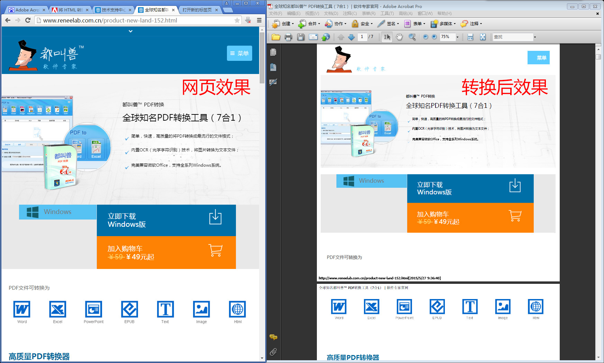
Task: Click the browser back arrow
Action: (x=8, y=20)
